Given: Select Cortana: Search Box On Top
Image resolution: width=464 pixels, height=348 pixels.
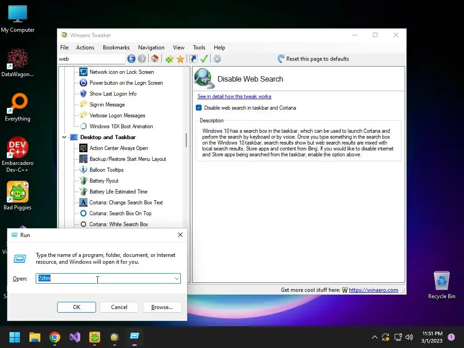Looking at the screenshot, I should pyautogui.click(x=121, y=213).
